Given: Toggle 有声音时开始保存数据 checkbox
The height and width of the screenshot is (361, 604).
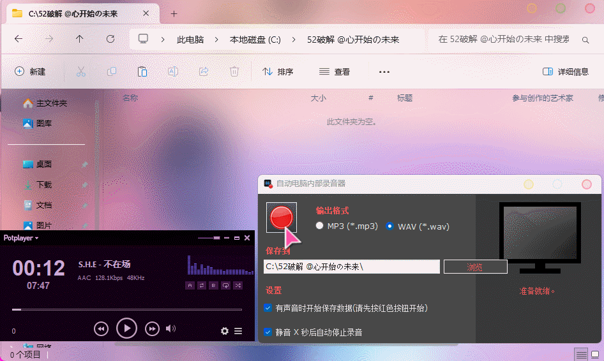Looking at the screenshot, I should click(x=268, y=308).
